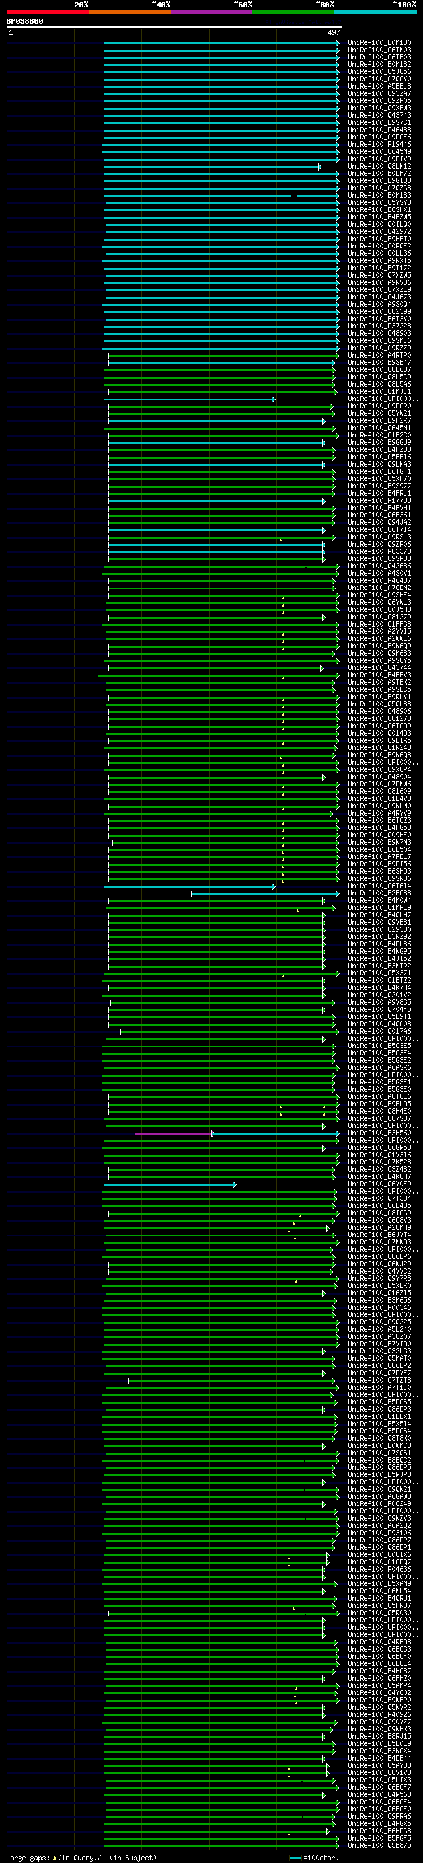Image resolution: width=423 pixels, height=1863 pixels.
Task: Open hit UniRef100_P46488
Action: click(x=379, y=130)
